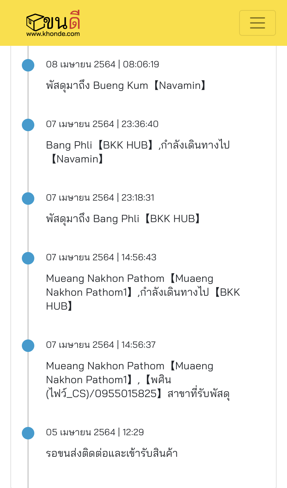Click the 07 เมษายน 2564 23:36:40 timestamp
The height and width of the screenshot is (488, 287).
click(x=102, y=124)
